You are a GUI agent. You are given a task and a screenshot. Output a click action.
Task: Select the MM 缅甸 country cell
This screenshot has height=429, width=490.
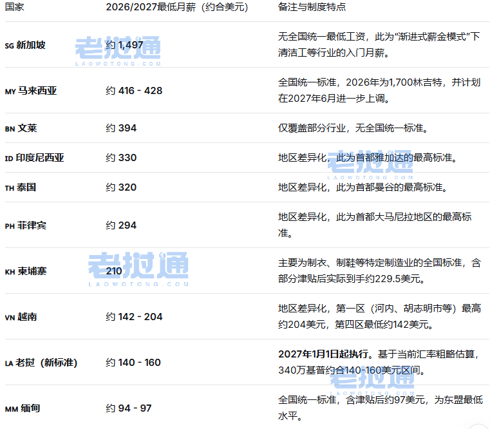click(x=23, y=408)
